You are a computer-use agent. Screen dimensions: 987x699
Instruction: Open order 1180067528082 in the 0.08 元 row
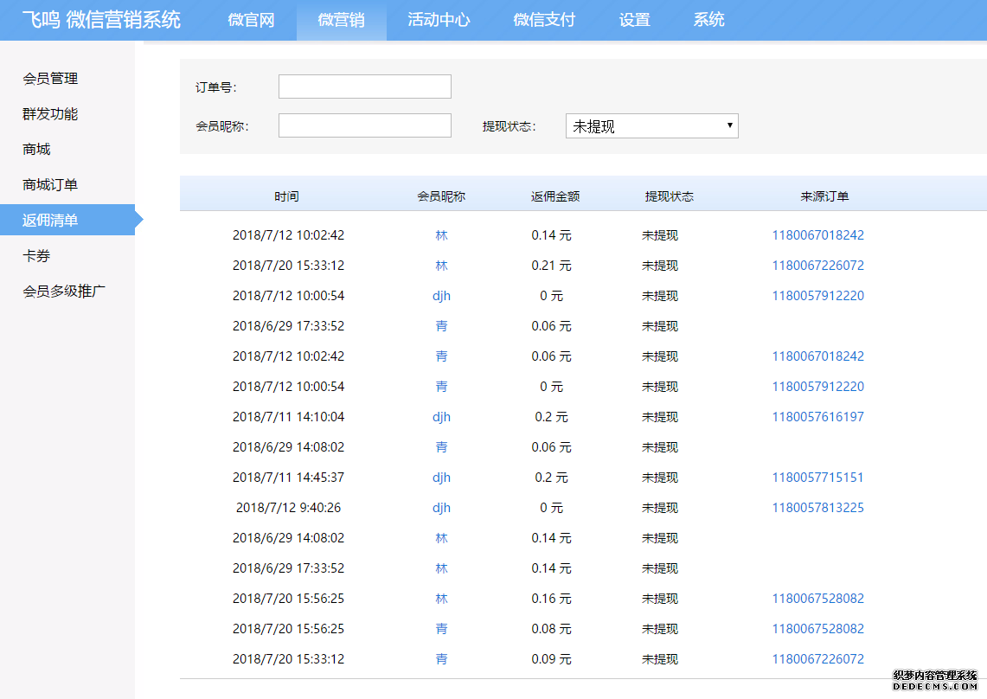point(818,629)
